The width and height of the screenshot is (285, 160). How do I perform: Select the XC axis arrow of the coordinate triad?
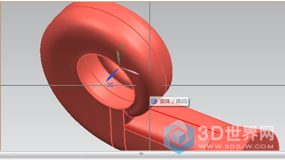tap(130, 71)
